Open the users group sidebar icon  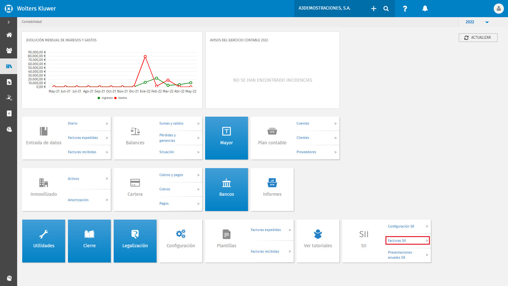[x=9, y=50]
